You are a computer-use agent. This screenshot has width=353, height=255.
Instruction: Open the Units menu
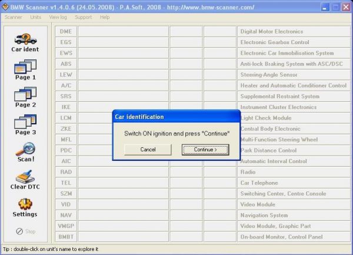35,17
